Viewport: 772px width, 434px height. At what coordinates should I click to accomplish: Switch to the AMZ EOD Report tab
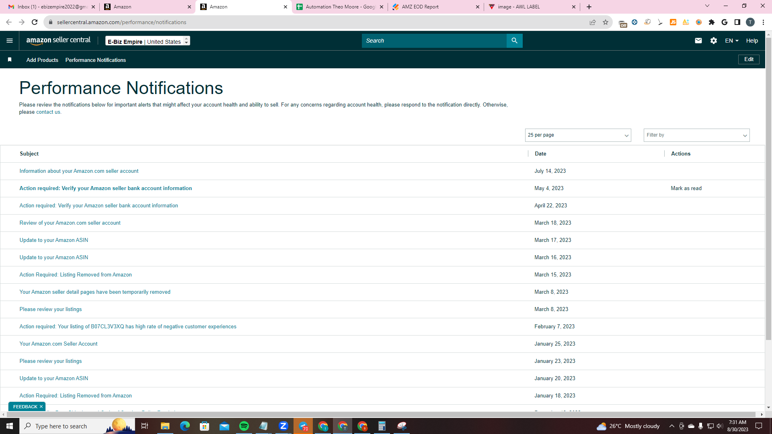tap(436, 7)
